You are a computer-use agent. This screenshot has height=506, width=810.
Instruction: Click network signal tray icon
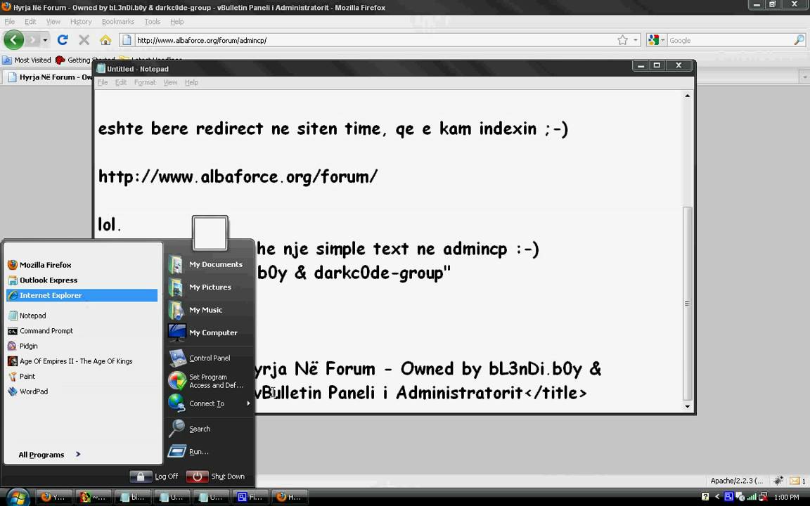point(752,497)
